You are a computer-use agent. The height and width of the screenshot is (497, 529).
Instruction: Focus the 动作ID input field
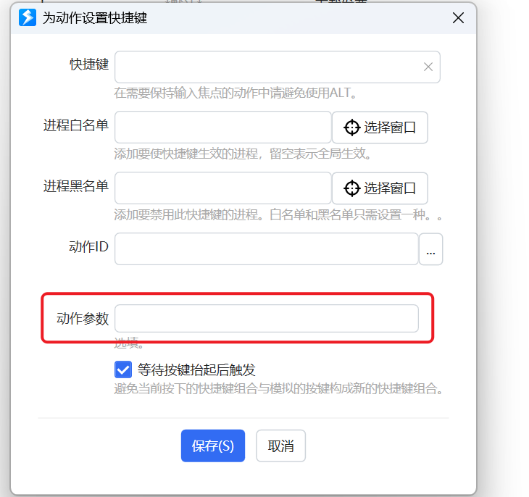click(x=267, y=249)
